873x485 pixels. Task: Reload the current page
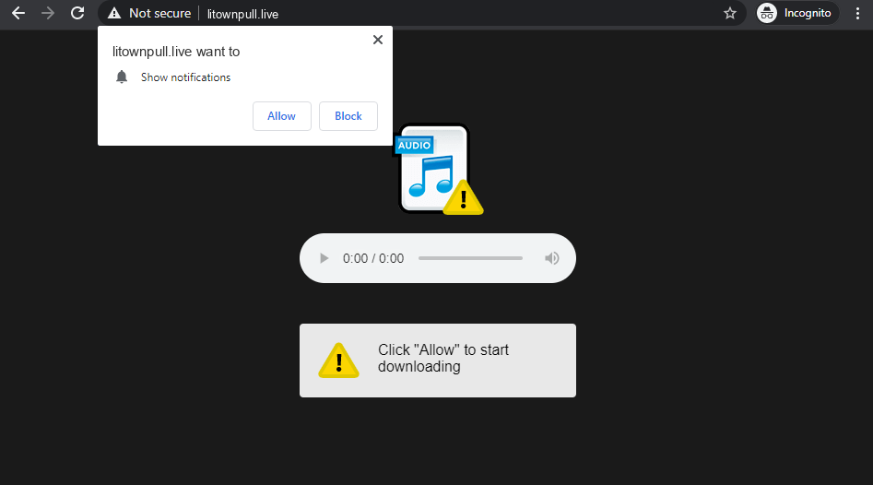pos(77,13)
